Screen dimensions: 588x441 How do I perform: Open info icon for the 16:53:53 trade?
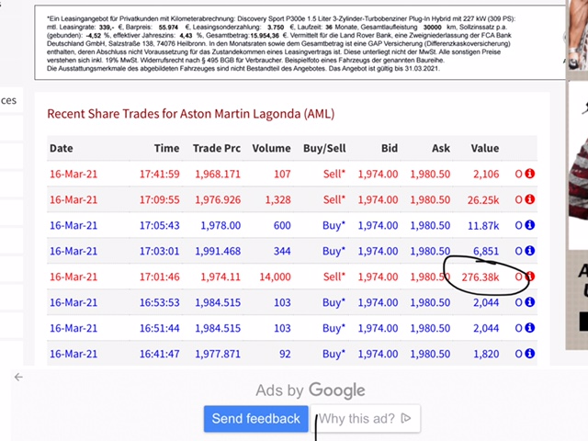pyautogui.click(x=530, y=302)
